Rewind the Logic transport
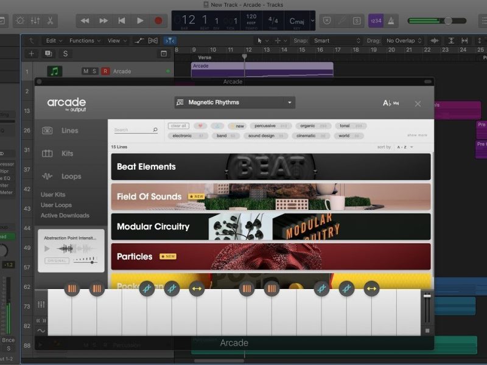 (x=85, y=21)
